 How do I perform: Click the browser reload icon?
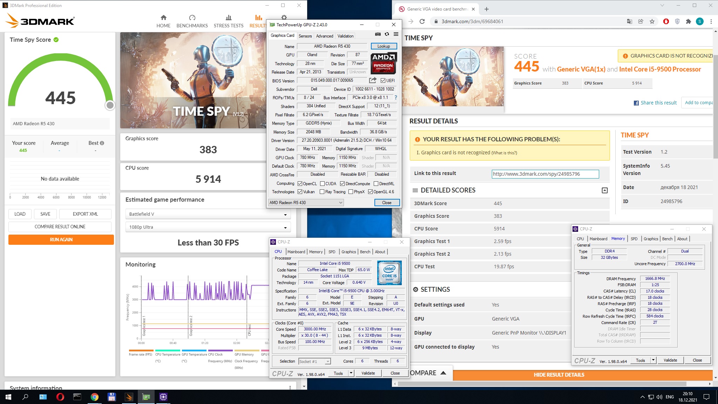coord(422,21)
